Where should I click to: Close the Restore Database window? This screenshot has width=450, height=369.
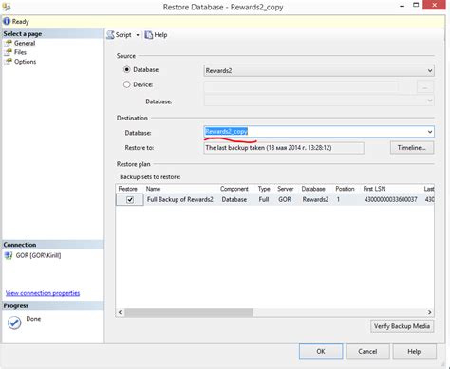(x=434, y=5)
